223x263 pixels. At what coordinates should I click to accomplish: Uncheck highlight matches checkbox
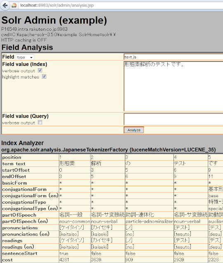(44, 77)
